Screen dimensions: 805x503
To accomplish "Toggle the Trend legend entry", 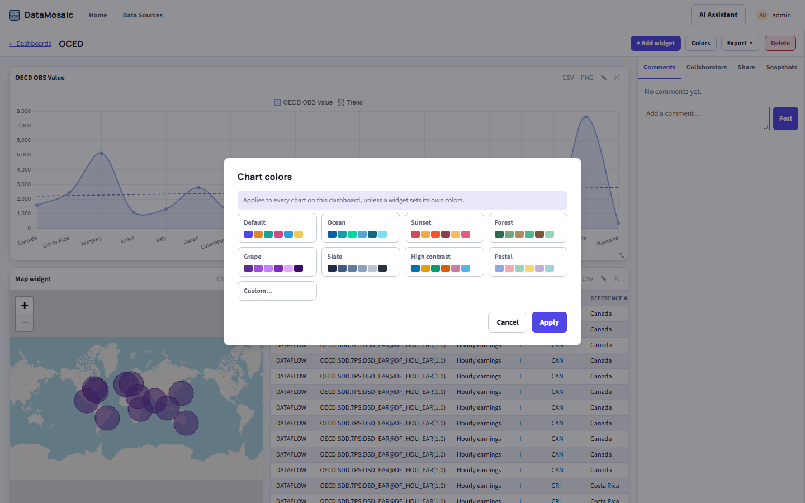I will (350, 102).
